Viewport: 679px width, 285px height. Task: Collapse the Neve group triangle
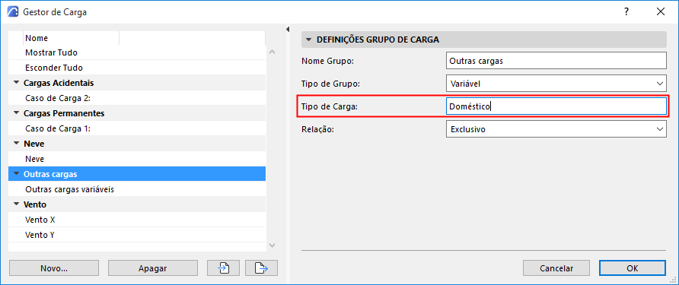coord(17,144)
